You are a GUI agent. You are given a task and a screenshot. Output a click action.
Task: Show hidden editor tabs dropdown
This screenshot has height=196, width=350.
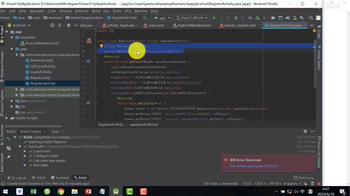311,25
